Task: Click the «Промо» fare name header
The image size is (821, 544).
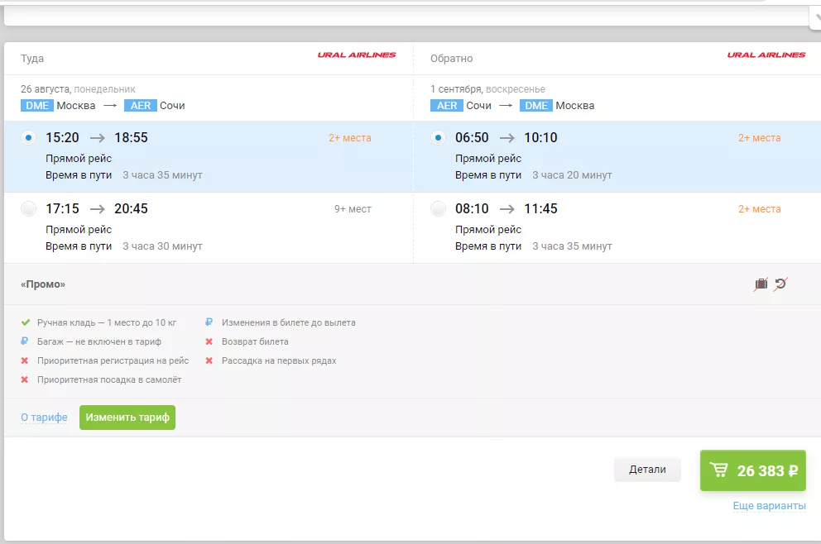Action: [x=43, y=284]
